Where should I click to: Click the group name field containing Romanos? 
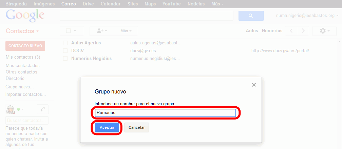(165, 113)
